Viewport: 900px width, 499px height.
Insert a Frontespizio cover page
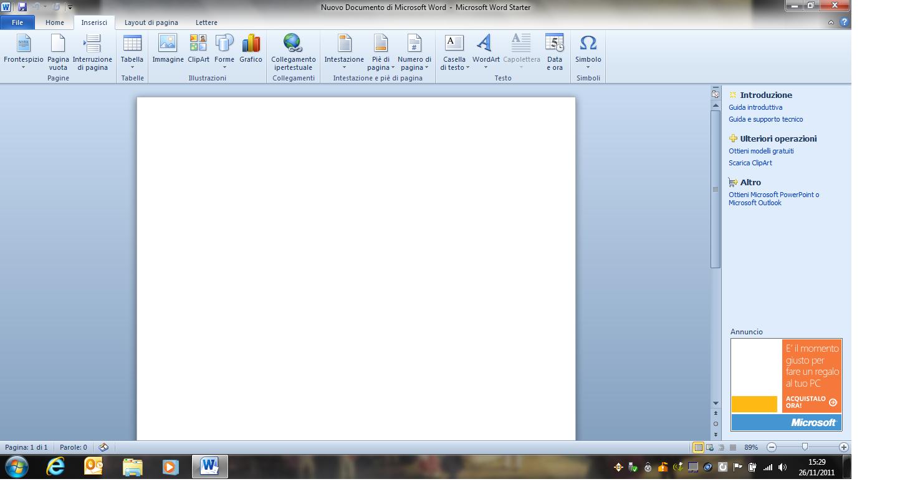pyautogui.click(x=24, y=51)
